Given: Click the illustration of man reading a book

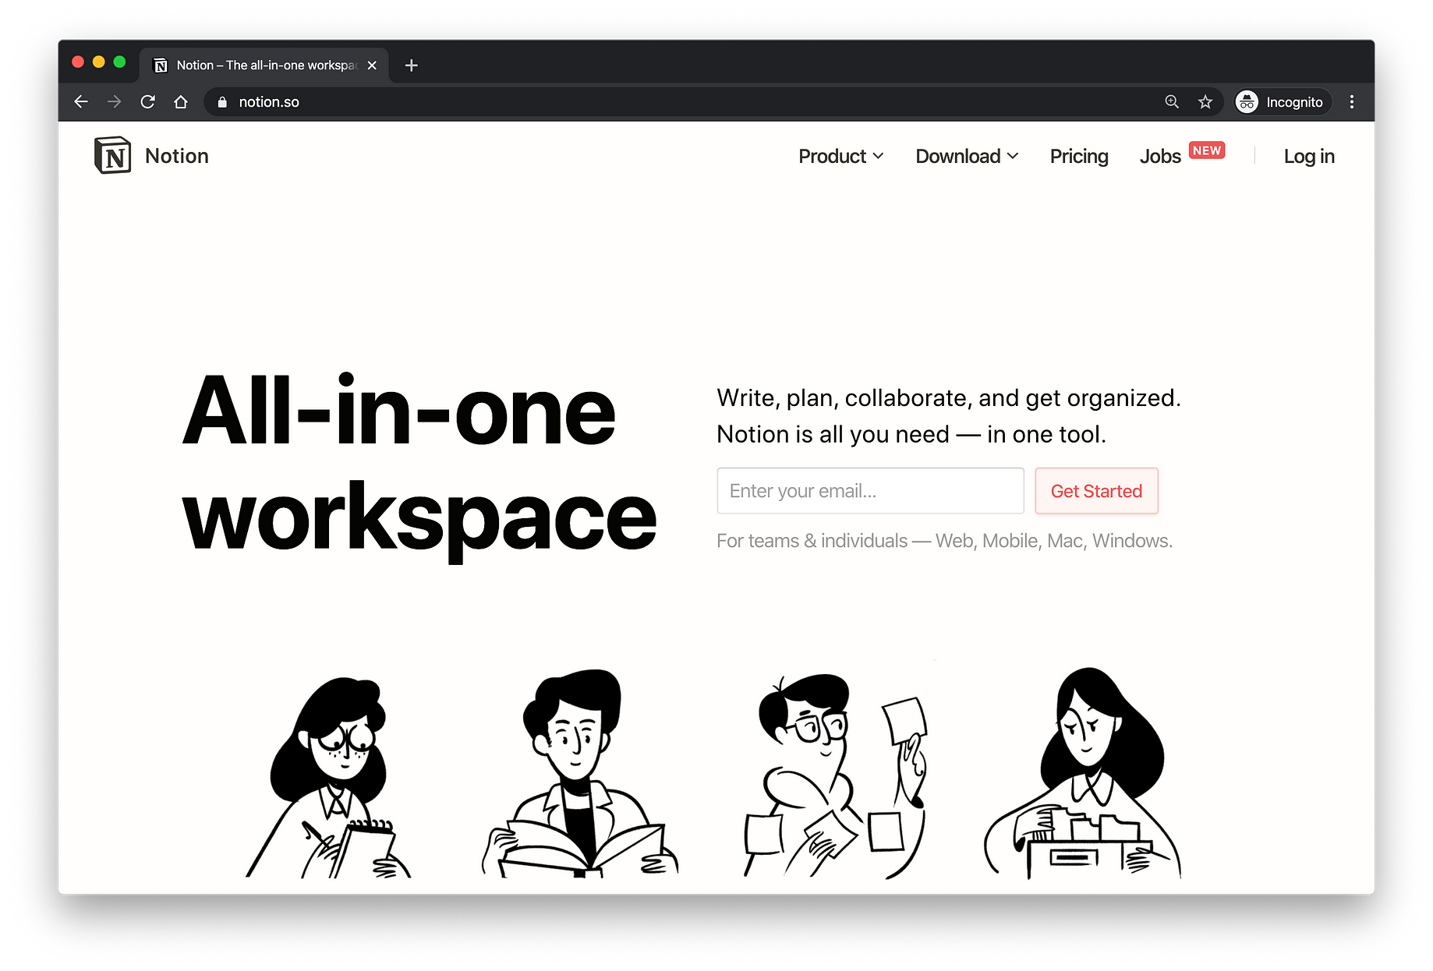Looking at the screenshot, I should pyautogui.click(x=580, y=773).
